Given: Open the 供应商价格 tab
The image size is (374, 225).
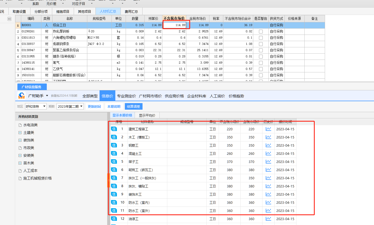Looking at the screenshot, I should 174,96.
